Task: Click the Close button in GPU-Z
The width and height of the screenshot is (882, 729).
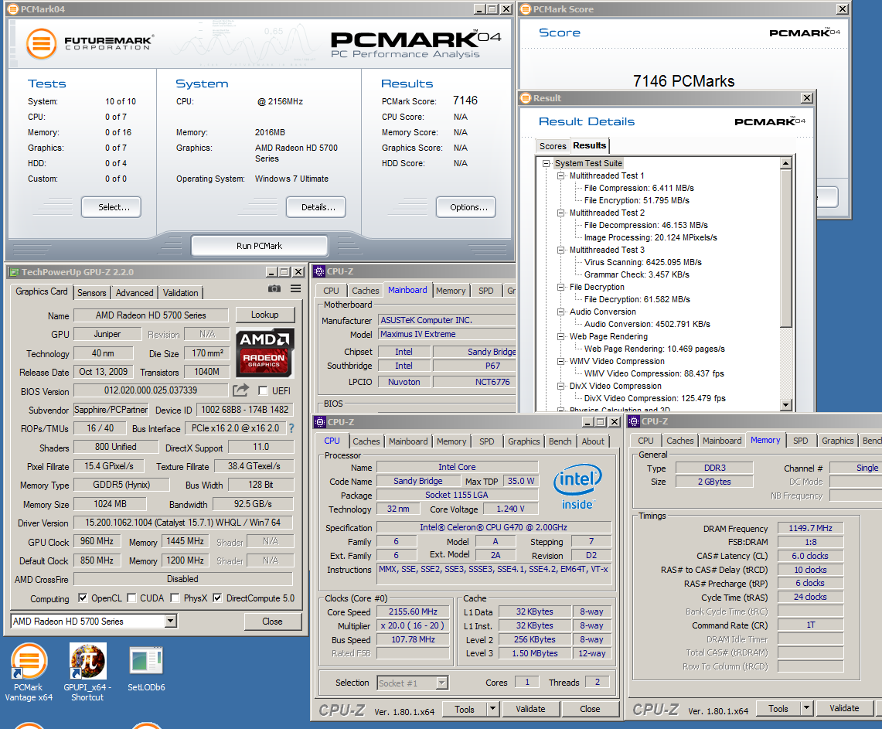Action: pyautogui.click(x=273, y=621)
